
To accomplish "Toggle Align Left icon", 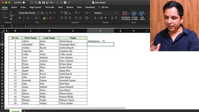I will (x=62, y=18).
